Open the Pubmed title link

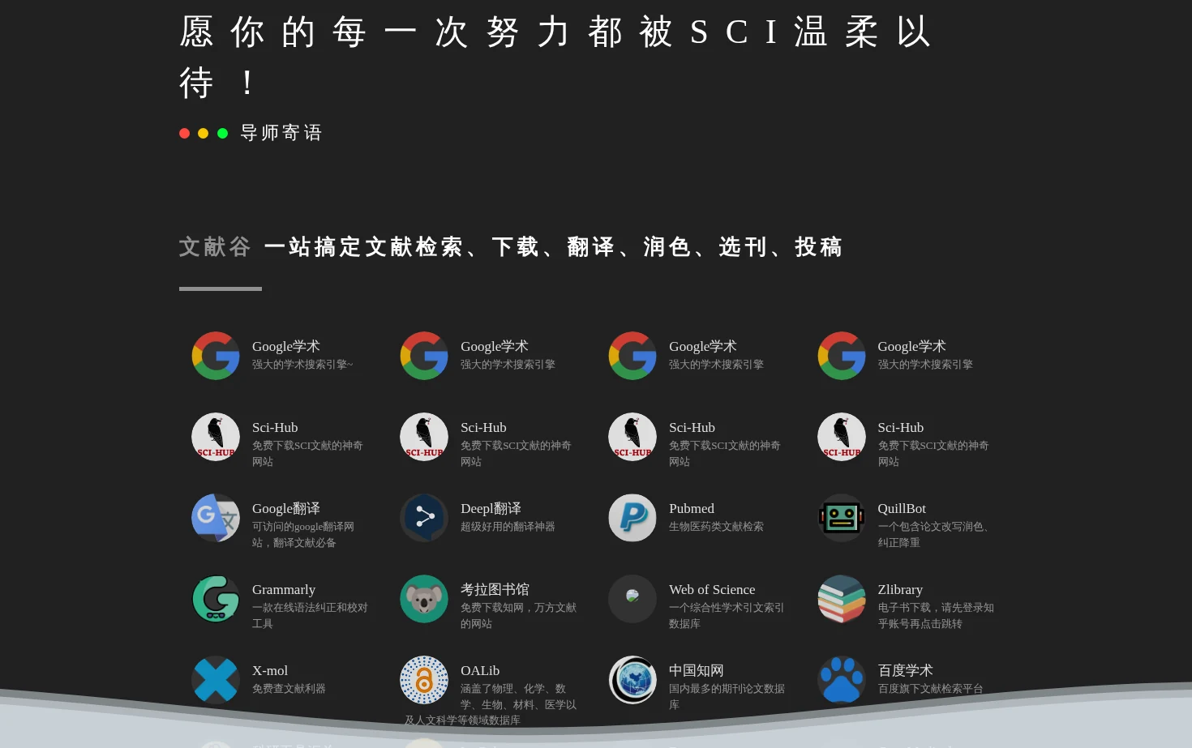(x=692, y=508)
